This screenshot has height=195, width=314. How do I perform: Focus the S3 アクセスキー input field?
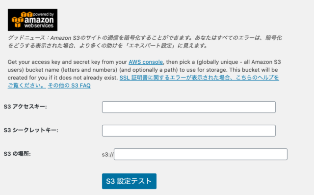pos(189,107)
